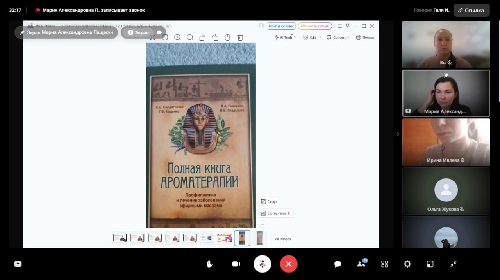The width and height of the screenshot is (500, 280).
Task: Click Печать to print the image
Action: 365,37
